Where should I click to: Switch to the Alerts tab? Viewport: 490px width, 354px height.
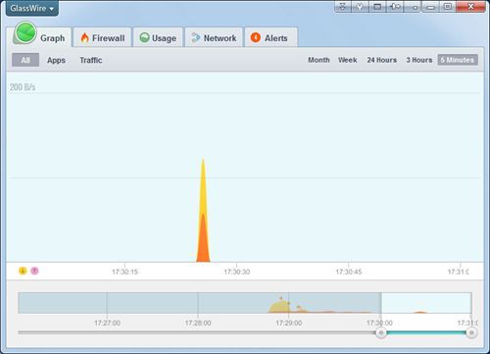tap(270, 37)
